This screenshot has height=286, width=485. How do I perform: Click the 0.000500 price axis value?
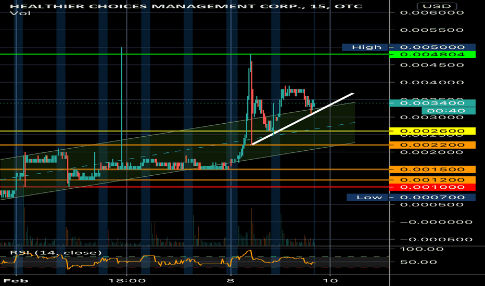432,205
